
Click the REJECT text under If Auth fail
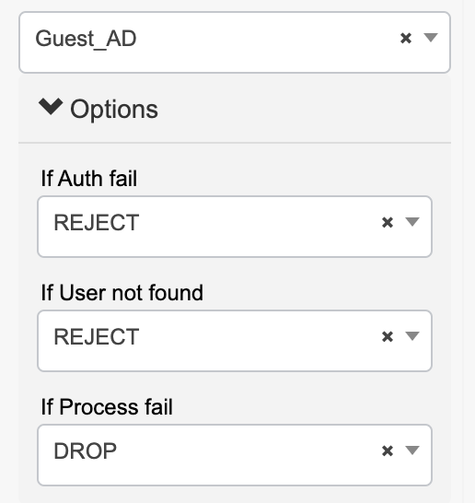coord(97,222)
